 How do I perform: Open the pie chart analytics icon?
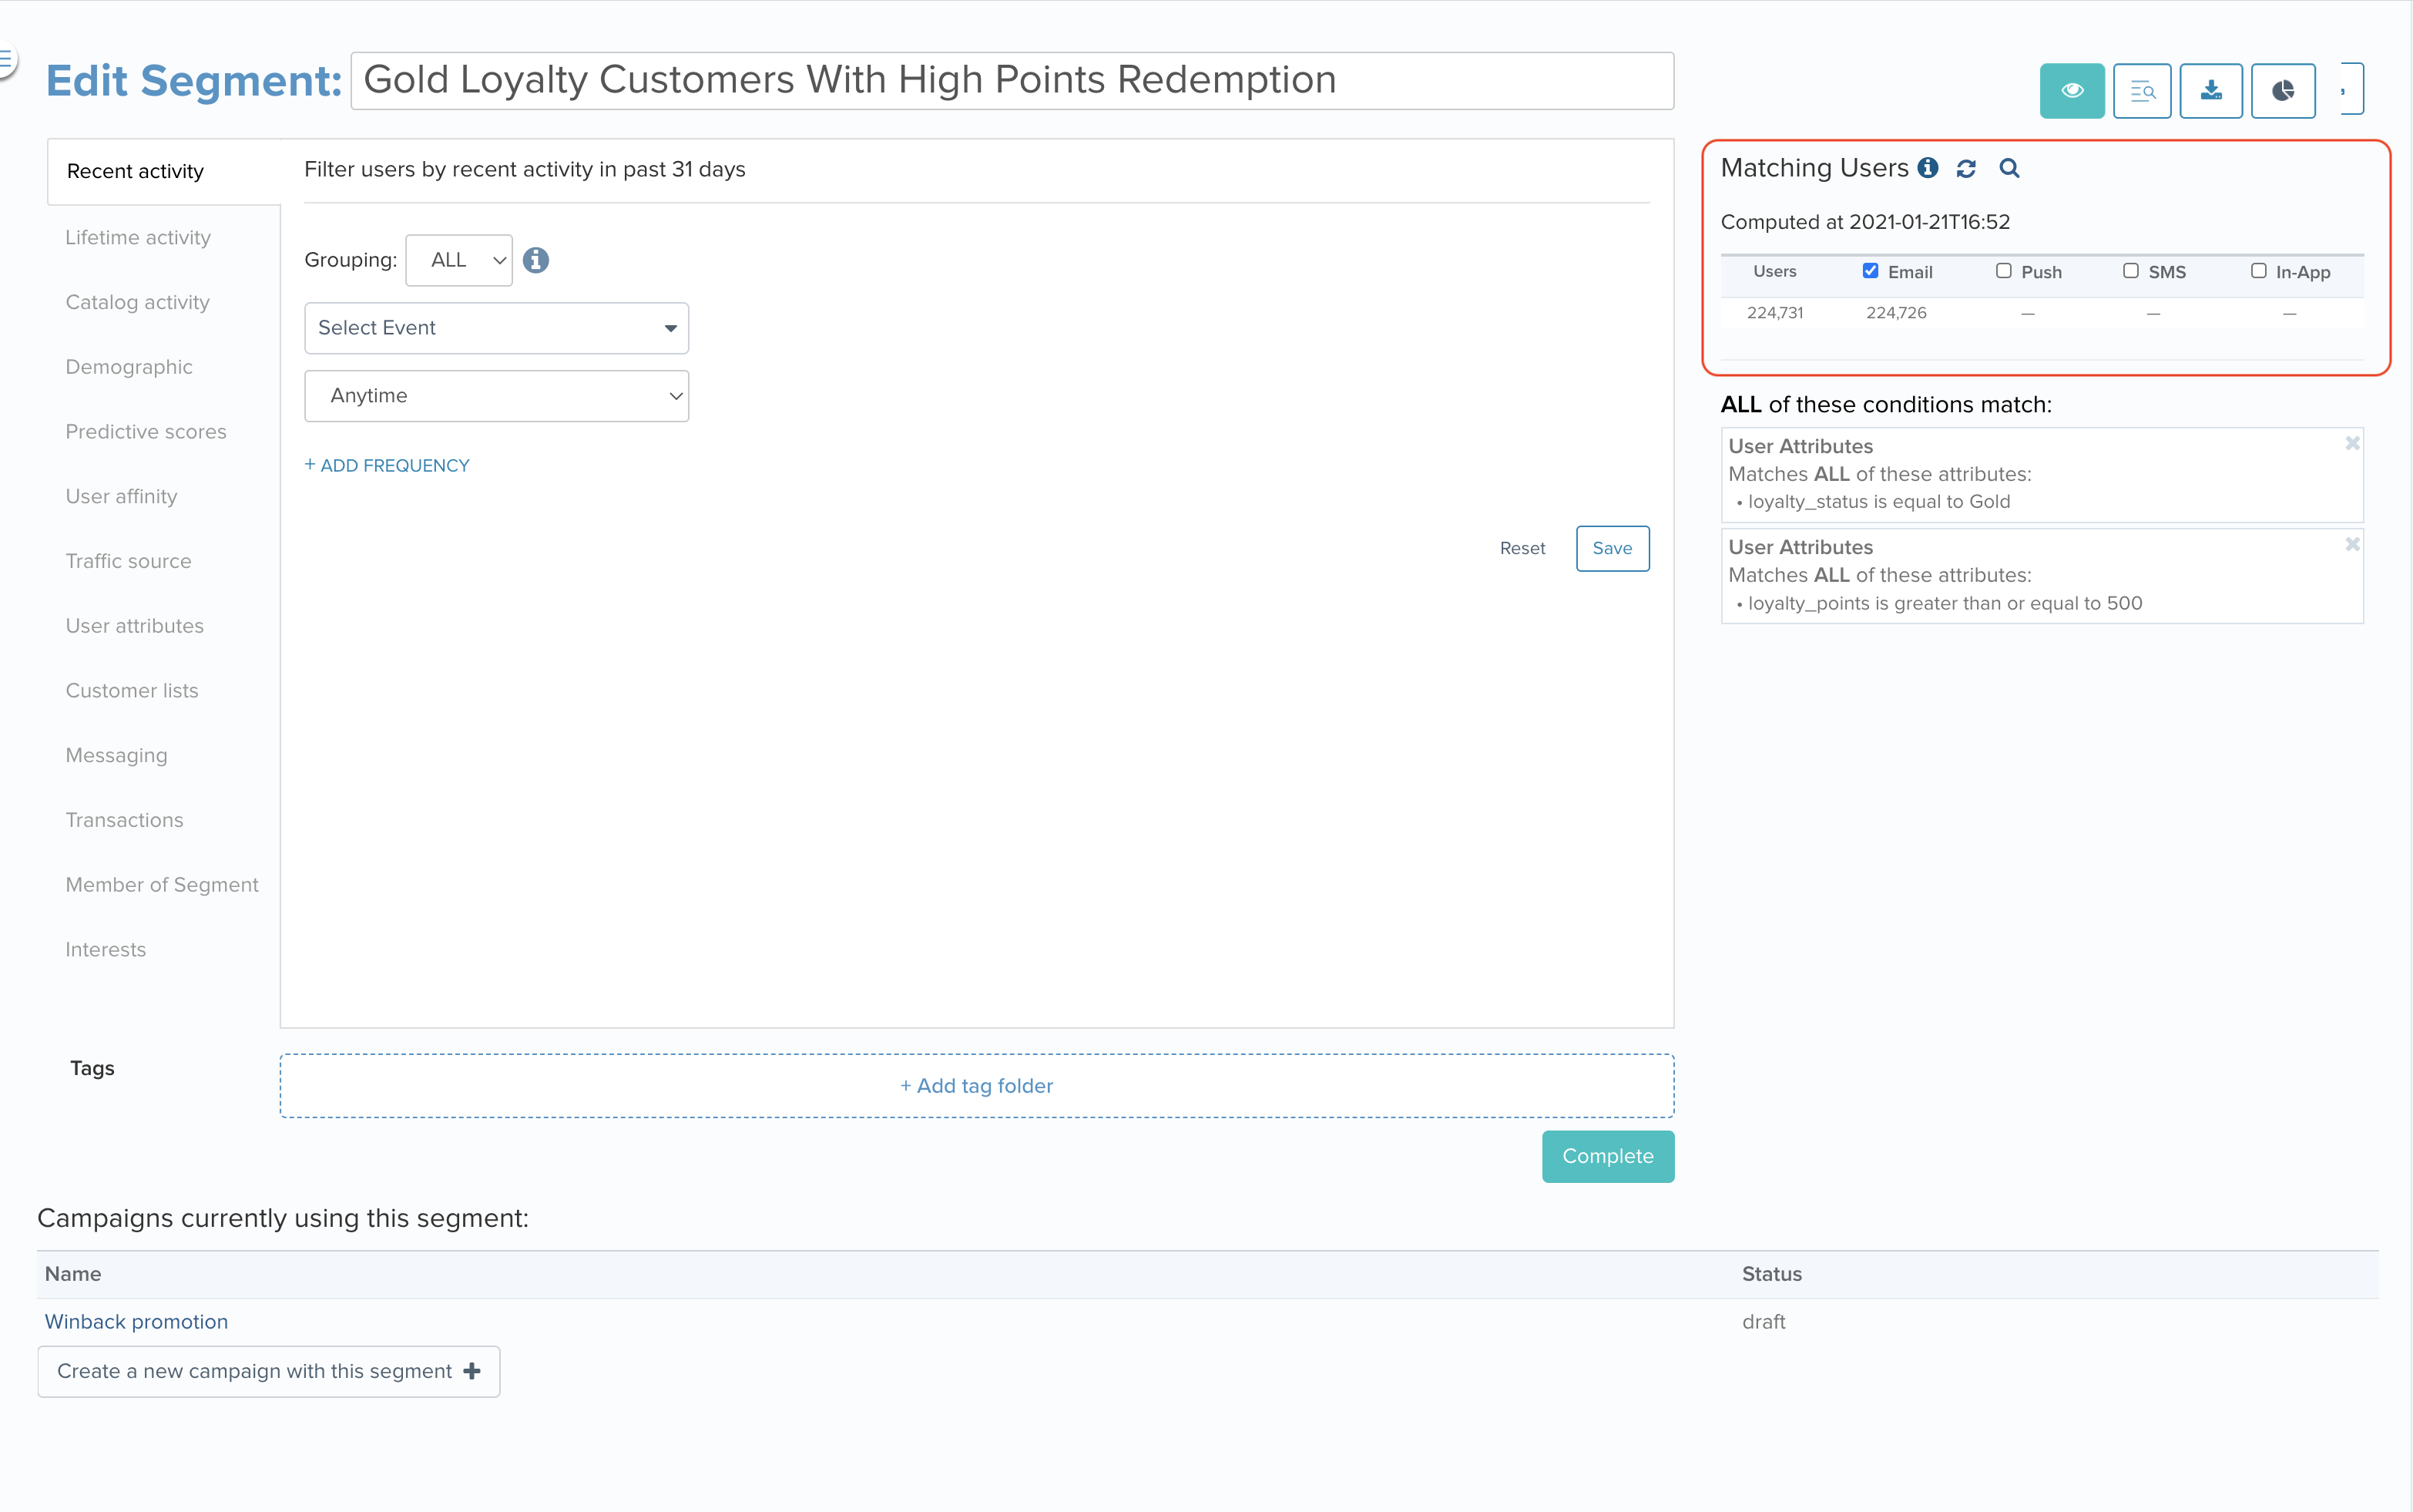coord(2283,90)
